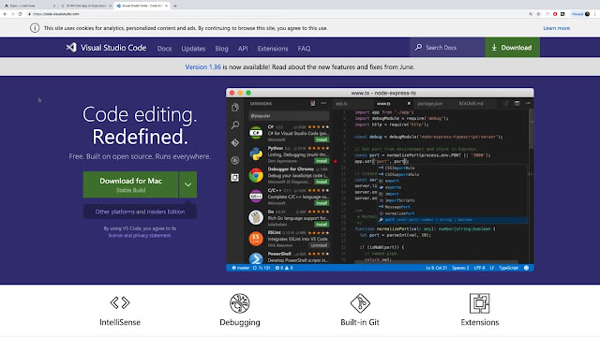This screenshot has width=600, height=337.
Task: Click Other platforms and Insiders Edition
Action: pyautogui.click(x=140, y=212)
